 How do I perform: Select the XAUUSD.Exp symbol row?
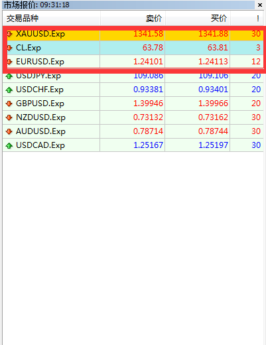point(133,34)
